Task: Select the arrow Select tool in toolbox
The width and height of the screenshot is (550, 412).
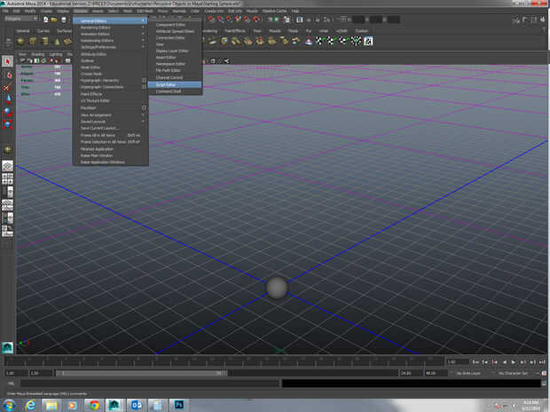Action: pos(7,61)
